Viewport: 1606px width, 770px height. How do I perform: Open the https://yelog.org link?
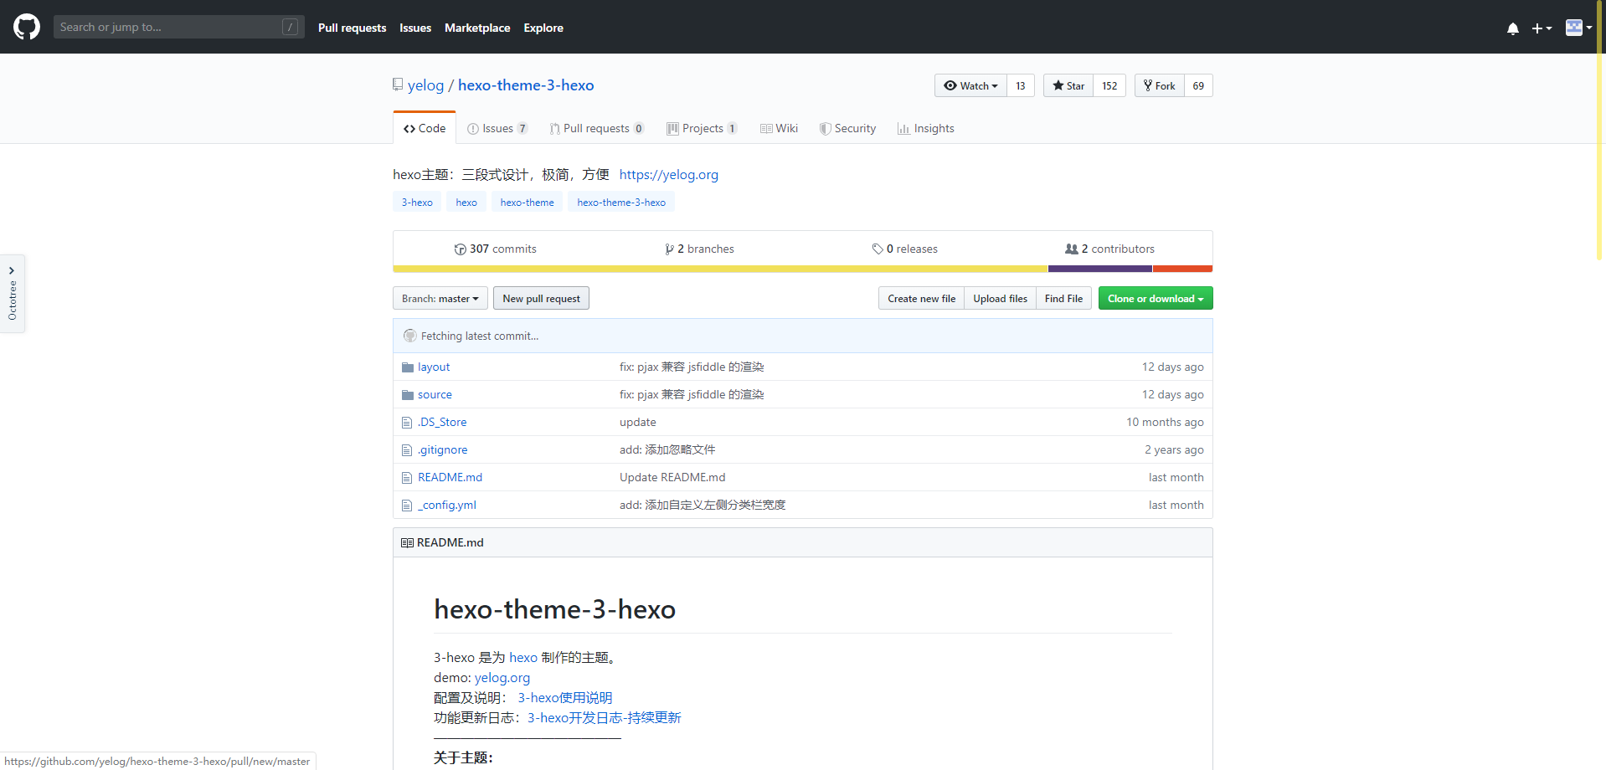669,175
